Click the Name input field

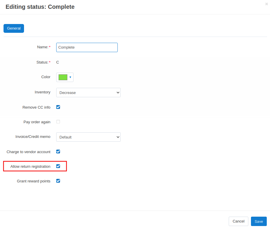click(87, 47)
